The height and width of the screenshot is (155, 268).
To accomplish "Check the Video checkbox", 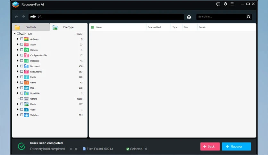I will (22, 110).
